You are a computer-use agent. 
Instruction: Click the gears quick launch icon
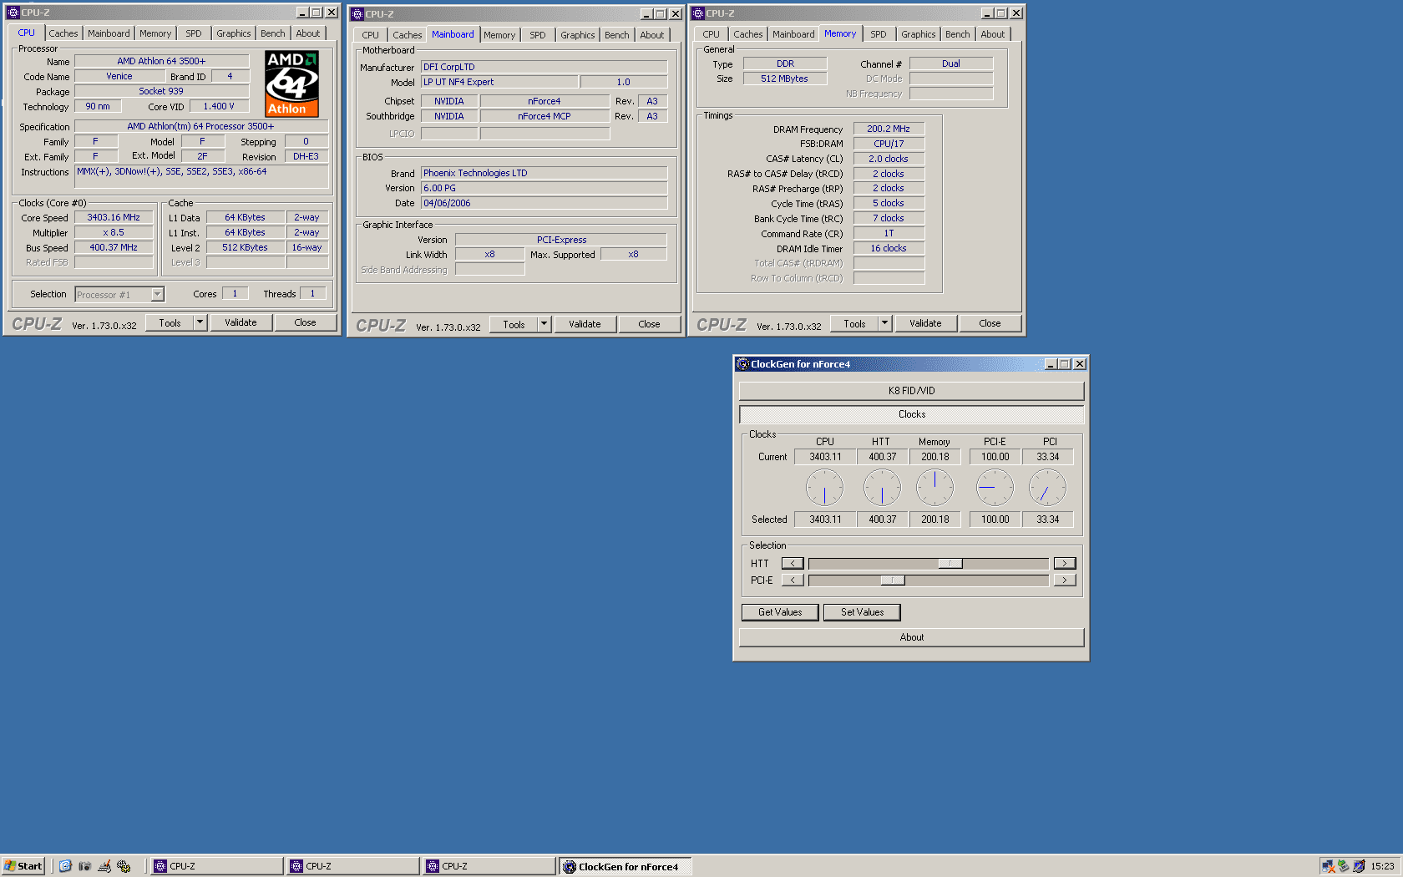(124, 866)
